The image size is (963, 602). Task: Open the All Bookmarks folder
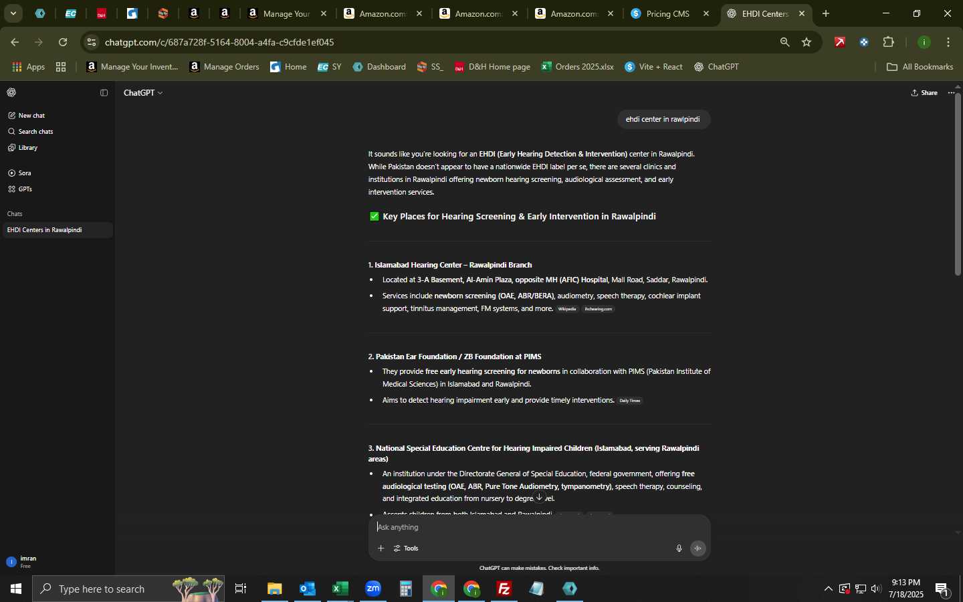920,67
